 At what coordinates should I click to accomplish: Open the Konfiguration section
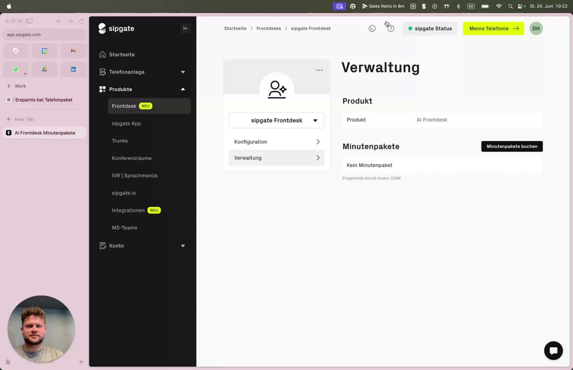click(277, 142)
